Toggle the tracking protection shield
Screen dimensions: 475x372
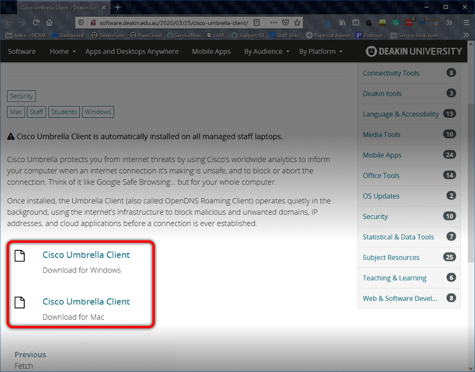81,22
